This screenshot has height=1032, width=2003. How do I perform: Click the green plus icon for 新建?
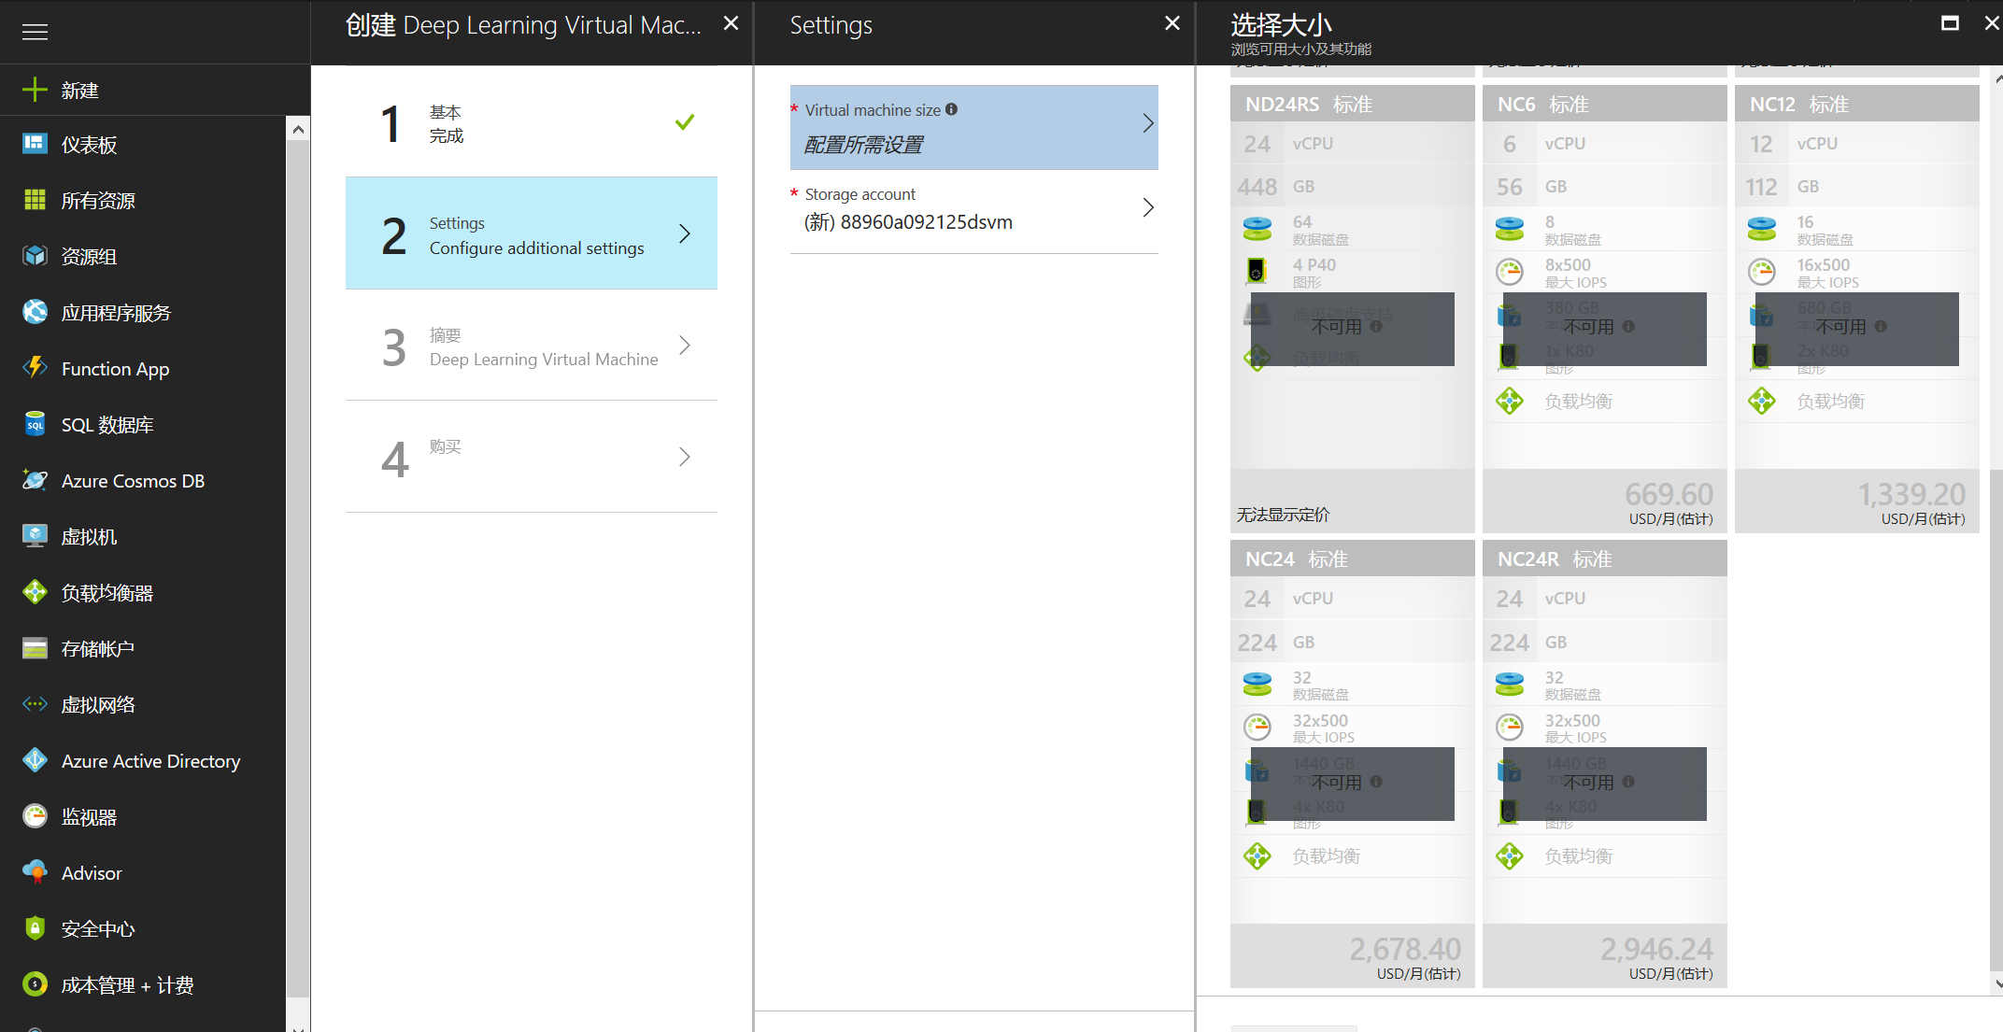(x=35, y=90)
